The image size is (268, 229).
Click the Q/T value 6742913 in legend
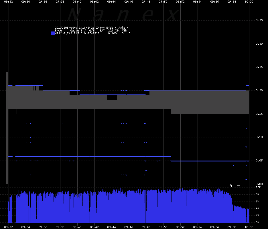pos(94,33)
